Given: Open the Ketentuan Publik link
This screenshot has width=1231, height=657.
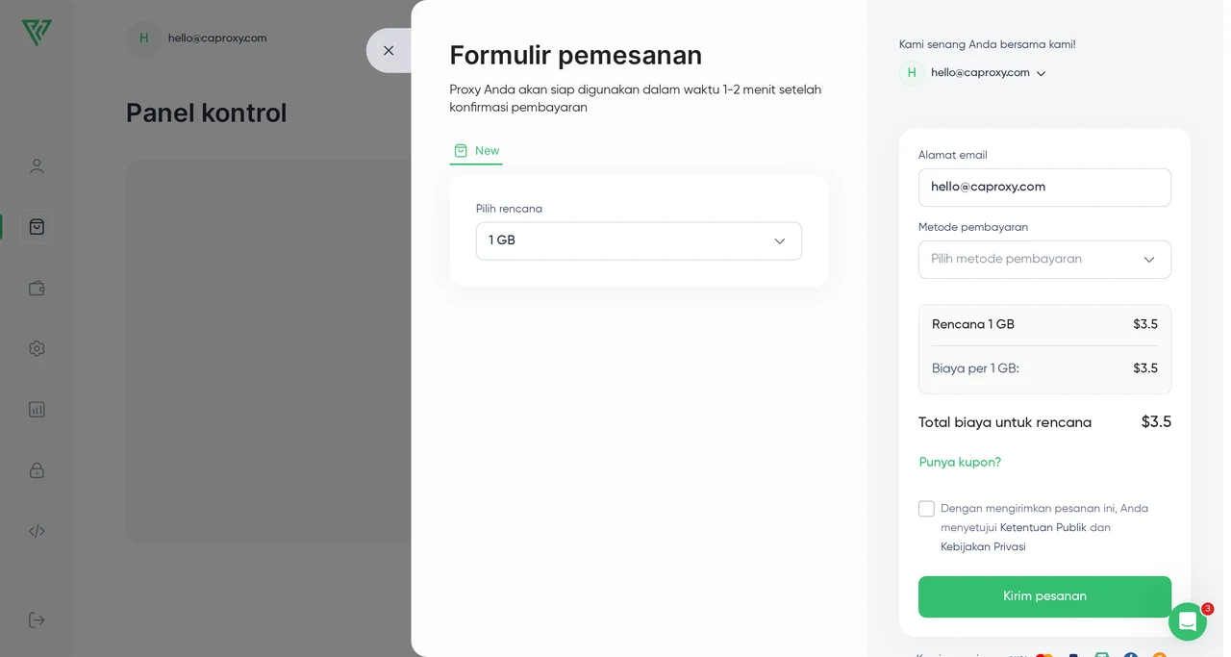Looking at the screenshot, I should pyautogui.click(x=1043, y=528).
